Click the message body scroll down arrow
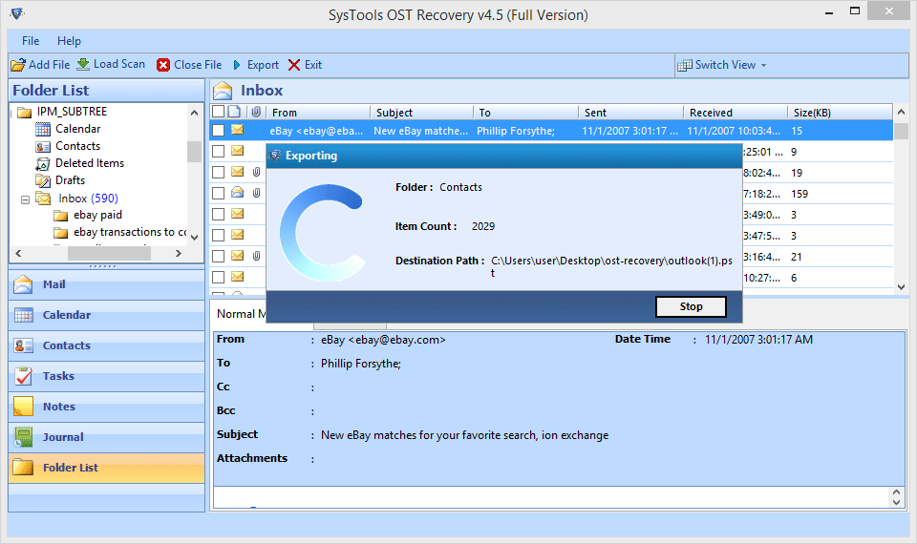 [x=897, y=502]
